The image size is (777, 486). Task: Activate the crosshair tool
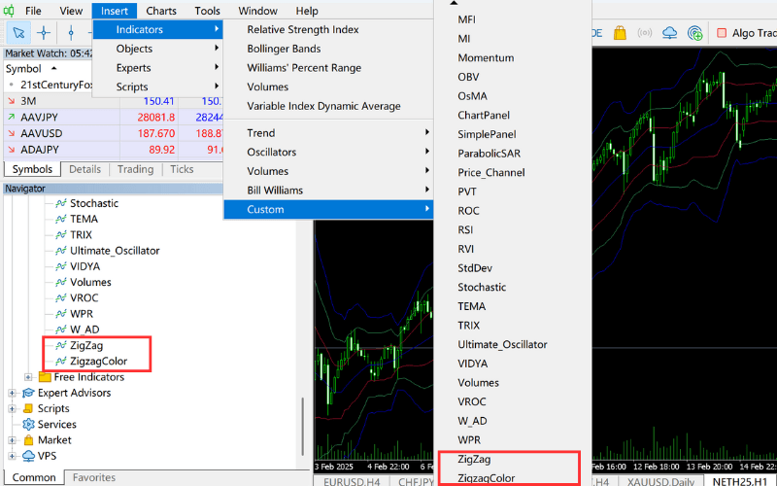[44, 32]
